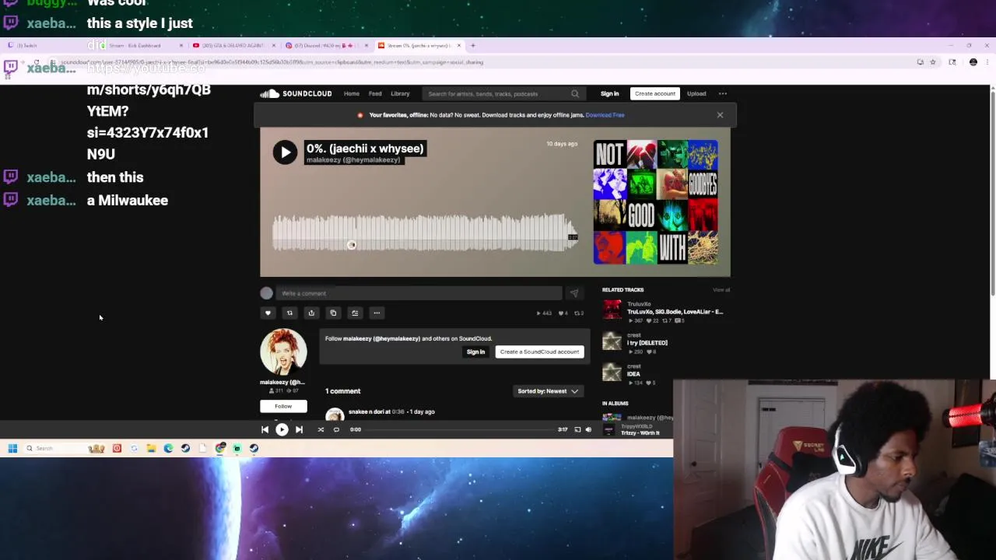Click the SoundCloud logo
Screen dimensions: 996x560
296,93
